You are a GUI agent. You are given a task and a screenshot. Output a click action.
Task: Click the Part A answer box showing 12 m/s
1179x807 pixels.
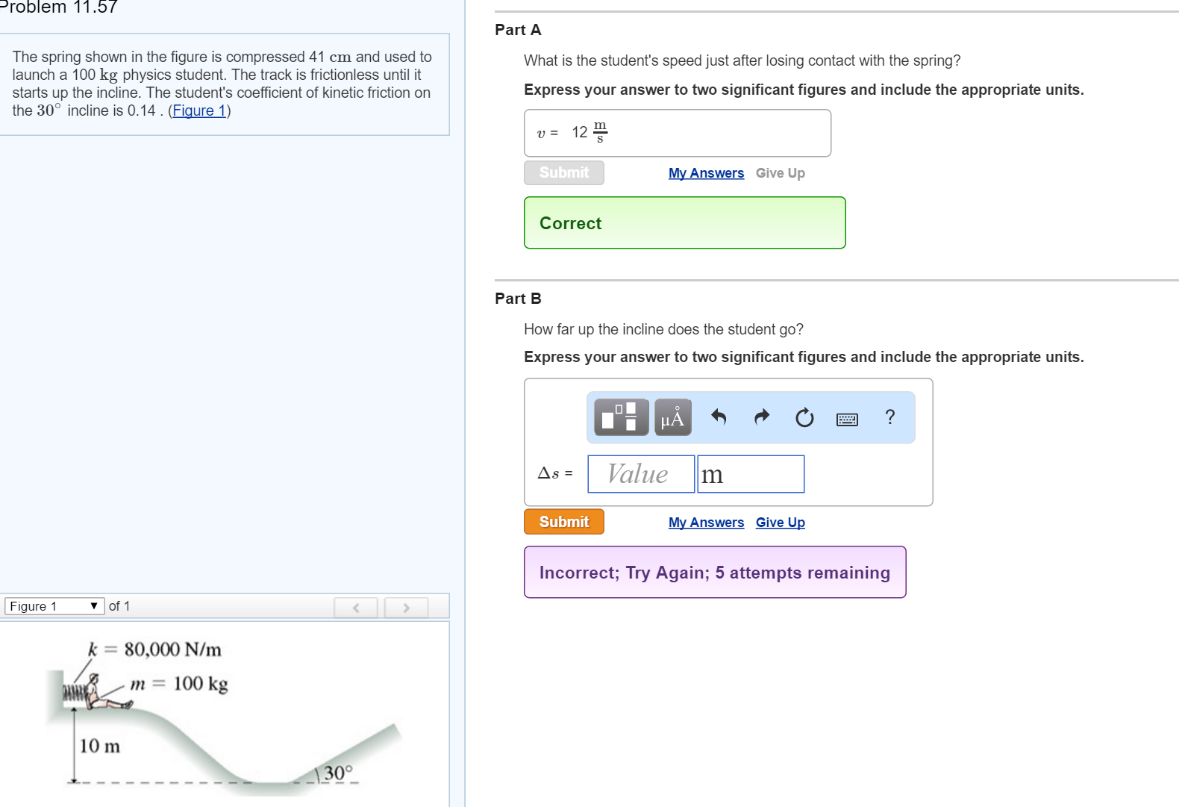click(x=677, y=133)
